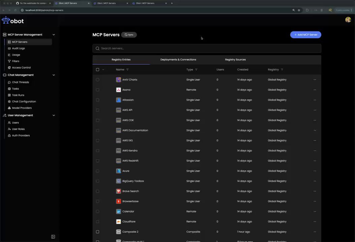Viewport: 355px width, 242px height.
Task: Check the Asana row checkbox
Action: coord(98,90)
